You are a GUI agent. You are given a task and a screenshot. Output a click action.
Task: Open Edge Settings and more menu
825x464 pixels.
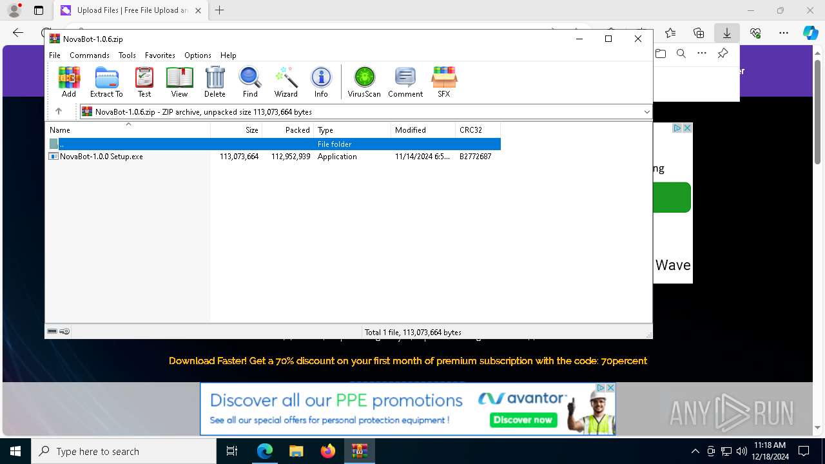click(x=784, y=33)
